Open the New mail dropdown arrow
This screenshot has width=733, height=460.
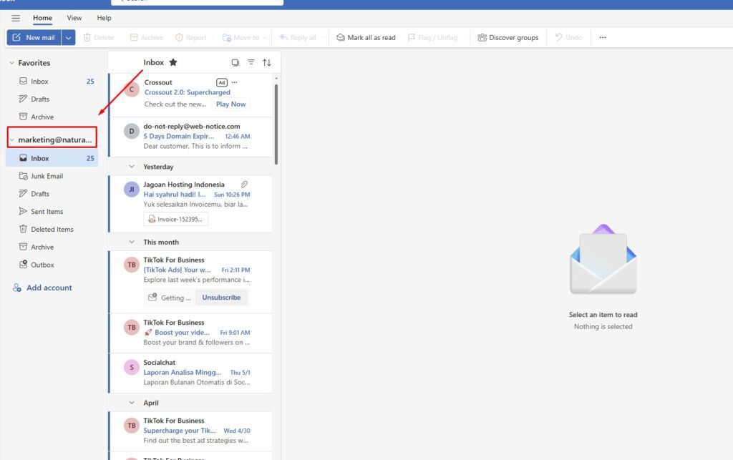point(68,37)
